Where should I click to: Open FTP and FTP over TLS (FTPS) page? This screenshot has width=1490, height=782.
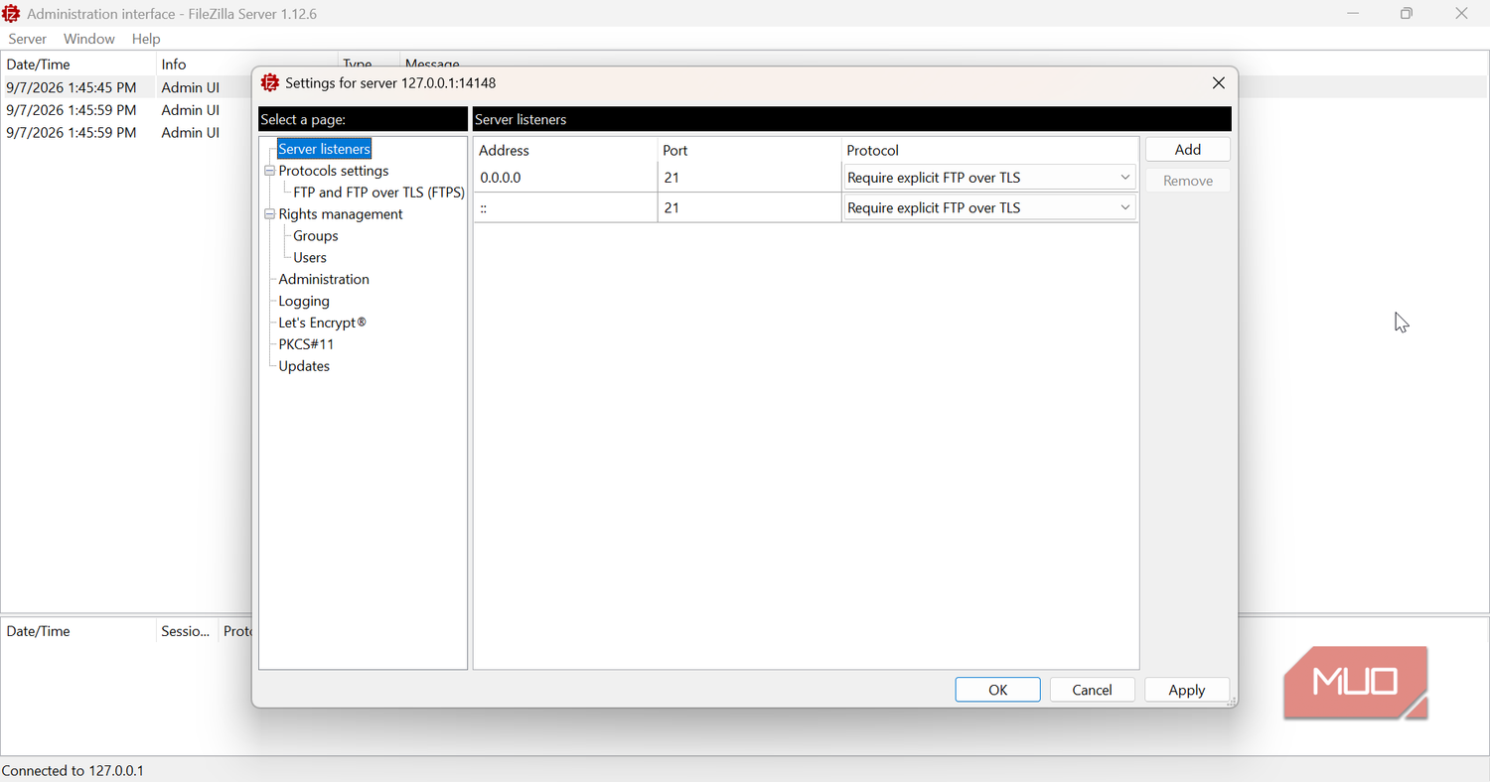coord(378,193)
